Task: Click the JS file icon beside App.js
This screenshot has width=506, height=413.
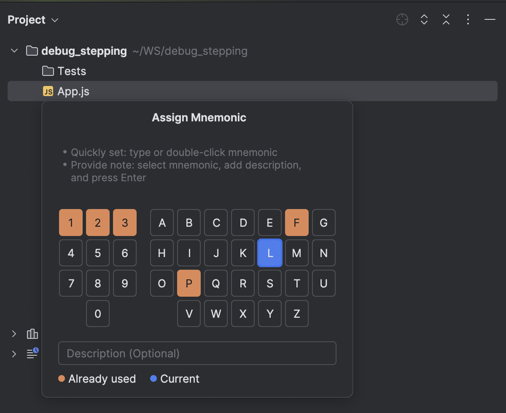Action: coord(48,91)
